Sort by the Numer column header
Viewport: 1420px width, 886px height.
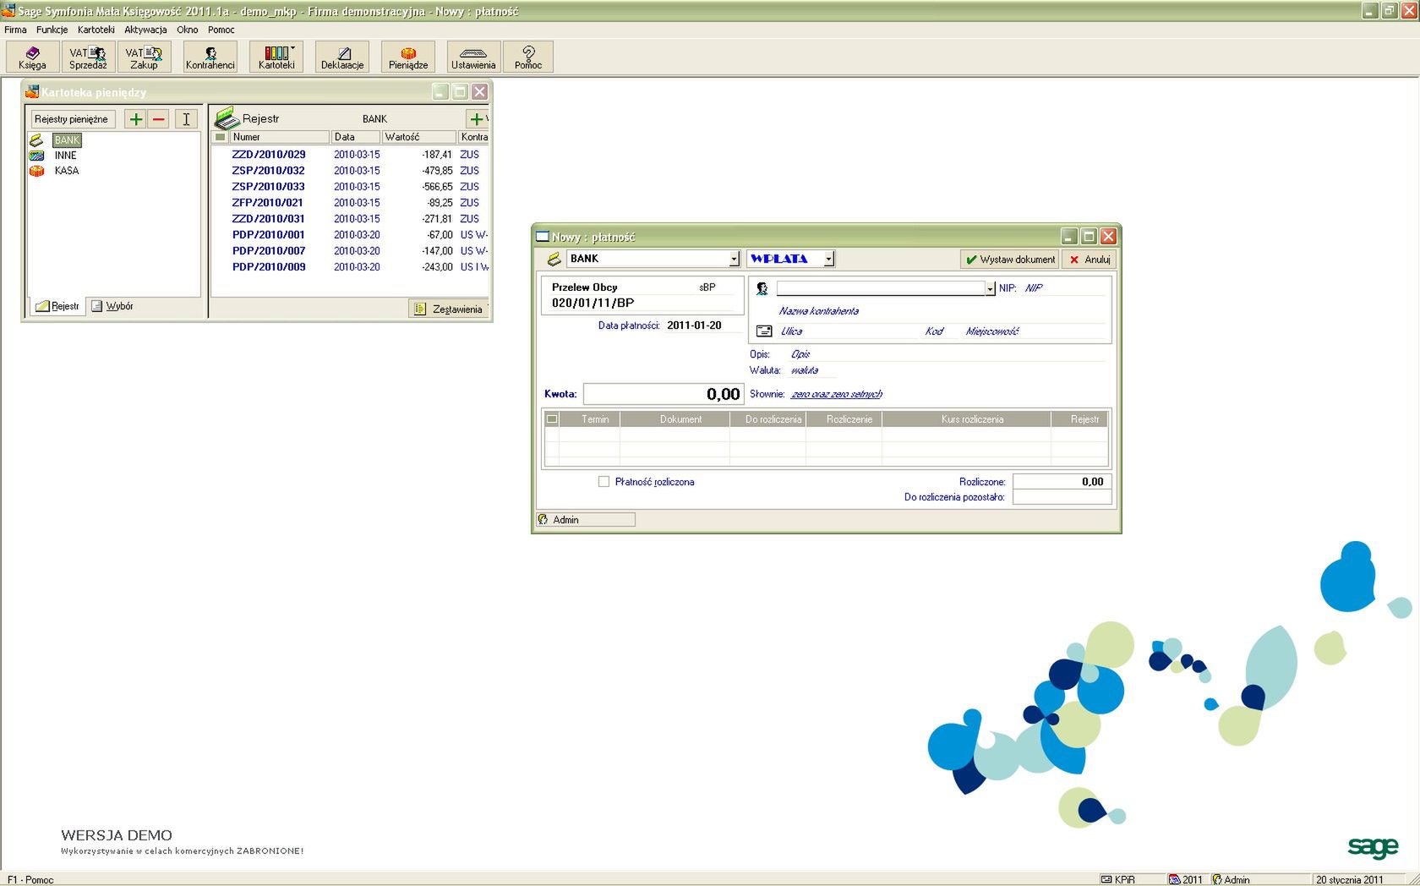click(279, 137)
